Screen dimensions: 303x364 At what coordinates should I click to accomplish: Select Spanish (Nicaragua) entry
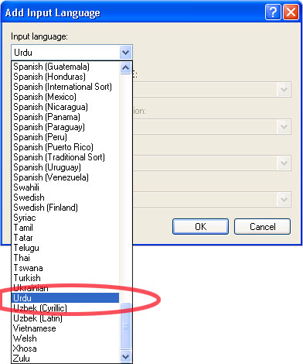click(66, 107)
